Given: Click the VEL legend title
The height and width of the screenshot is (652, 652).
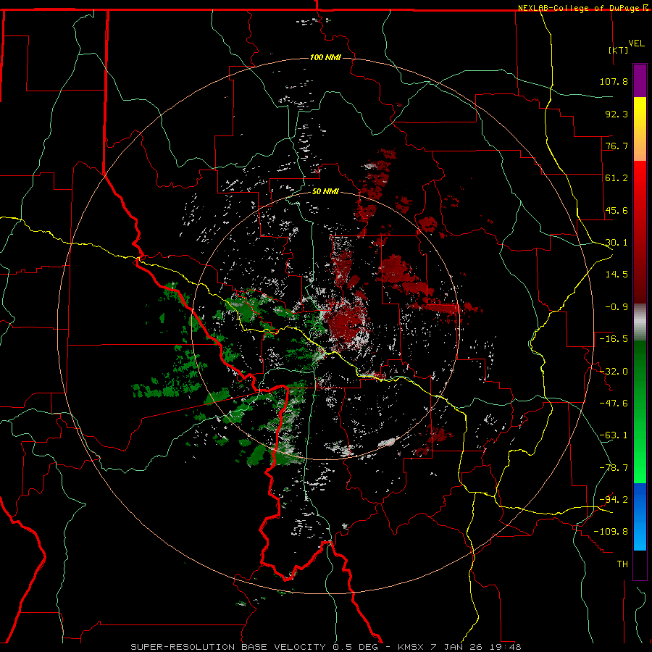Looking at the screenshot, I should point(636,43).
